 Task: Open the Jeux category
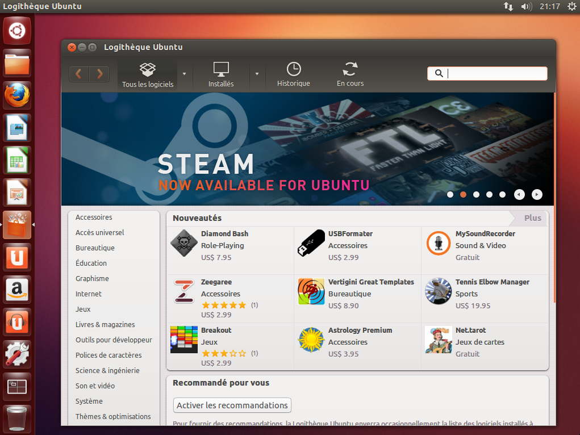pos(83,309)
